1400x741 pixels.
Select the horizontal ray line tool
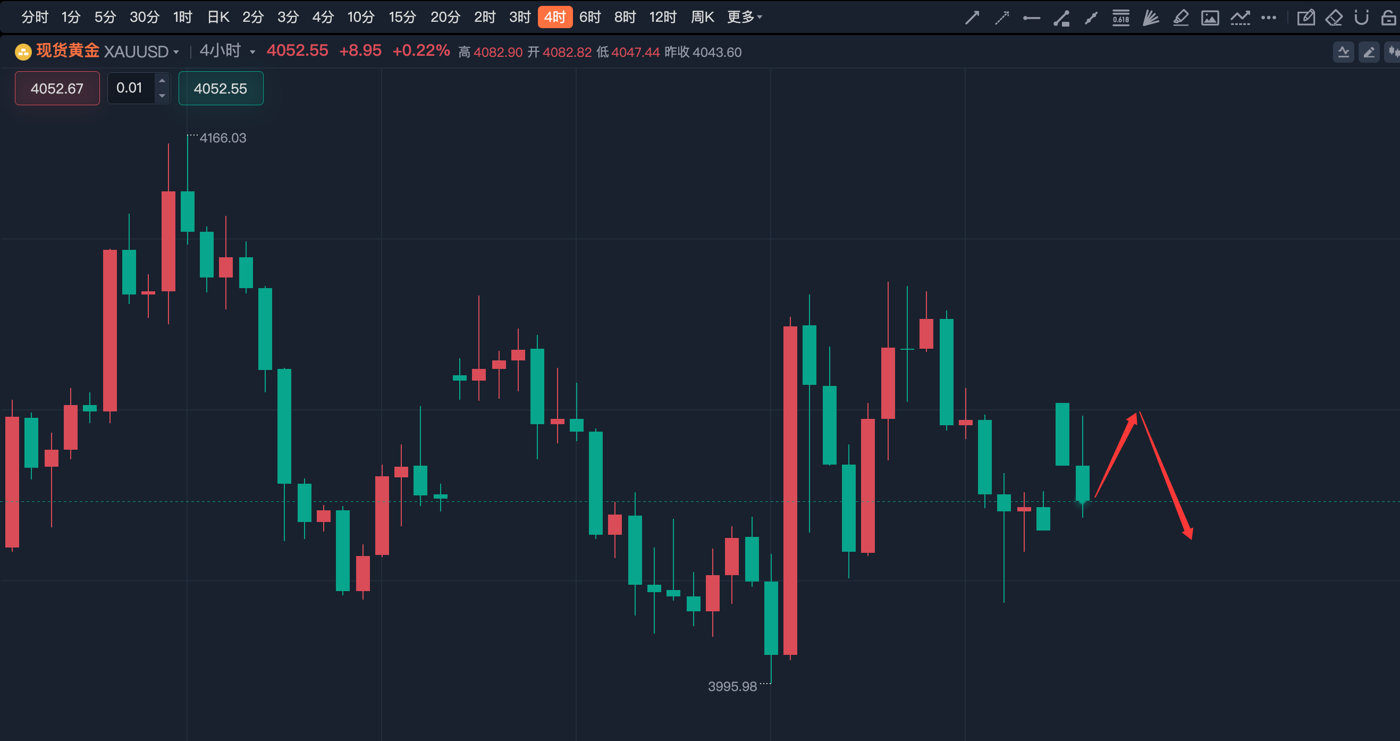point(1032,18)
